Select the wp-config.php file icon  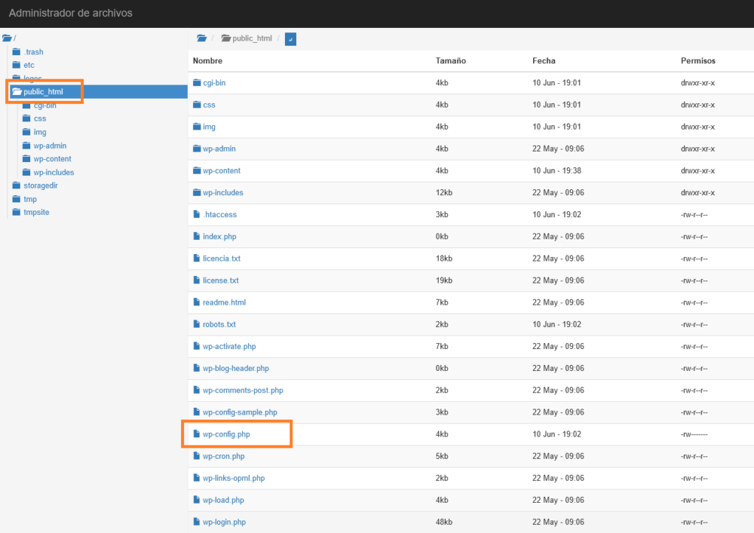pyautogui.click(x=197, y=434)
